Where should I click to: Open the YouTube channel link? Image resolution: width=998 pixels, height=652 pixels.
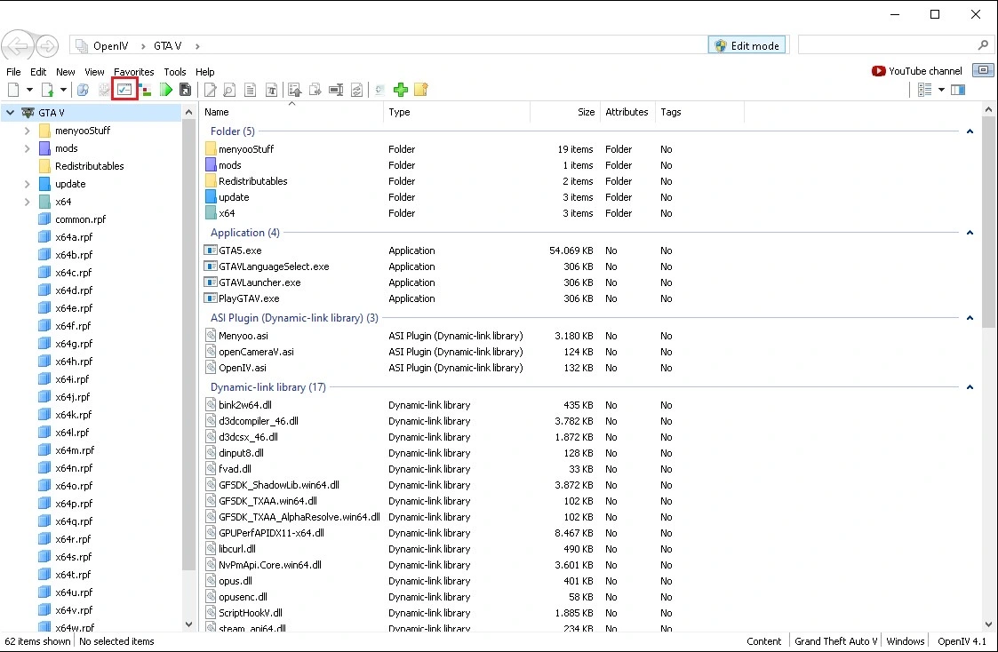point(917,70)
